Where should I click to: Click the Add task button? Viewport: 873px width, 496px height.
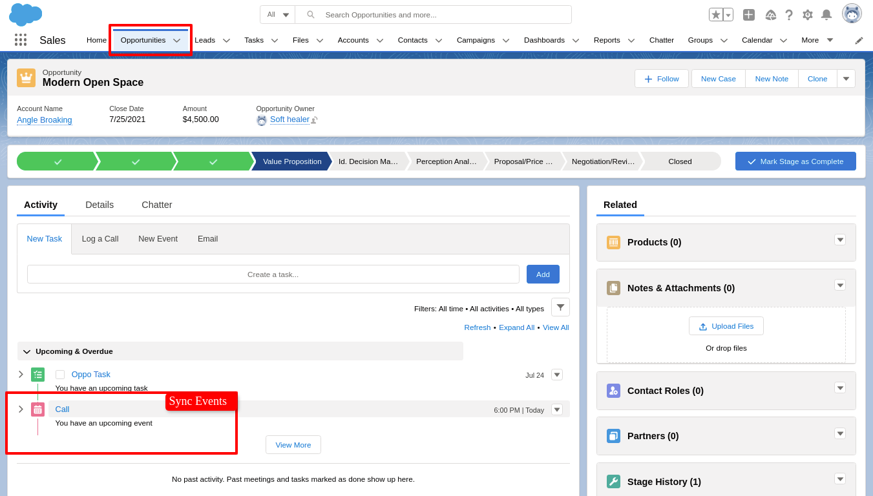coord(543,274)
